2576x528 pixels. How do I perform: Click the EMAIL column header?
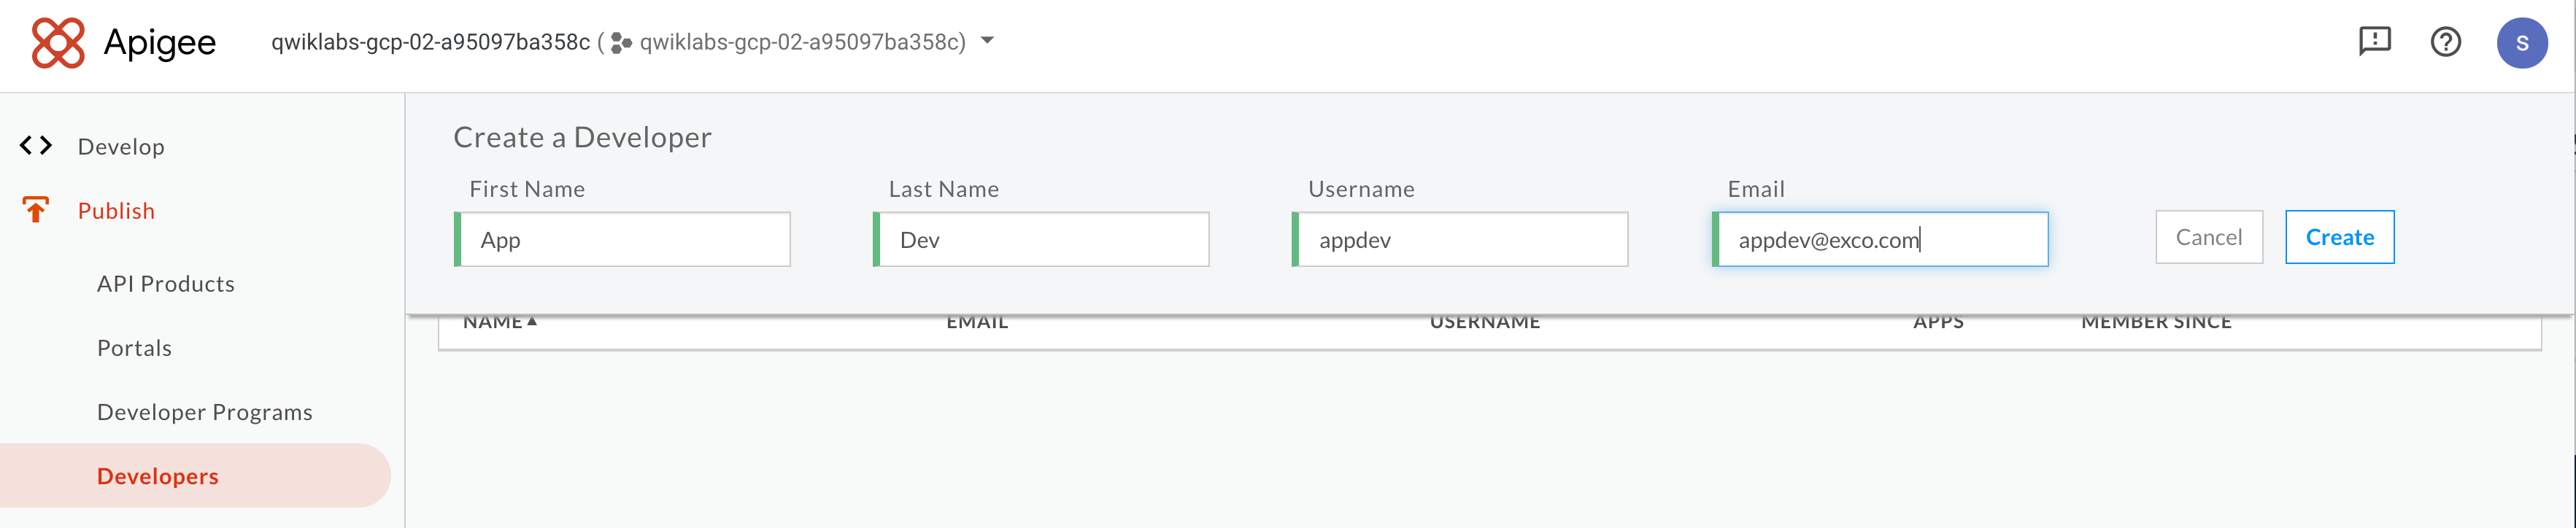tap(977, 322)
